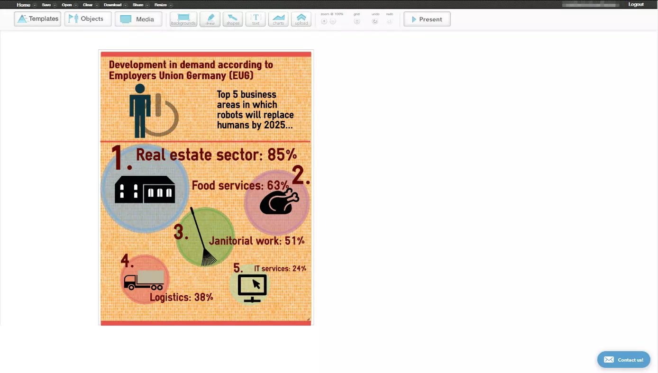Open the Templates panel

click(x=37, y=19)
